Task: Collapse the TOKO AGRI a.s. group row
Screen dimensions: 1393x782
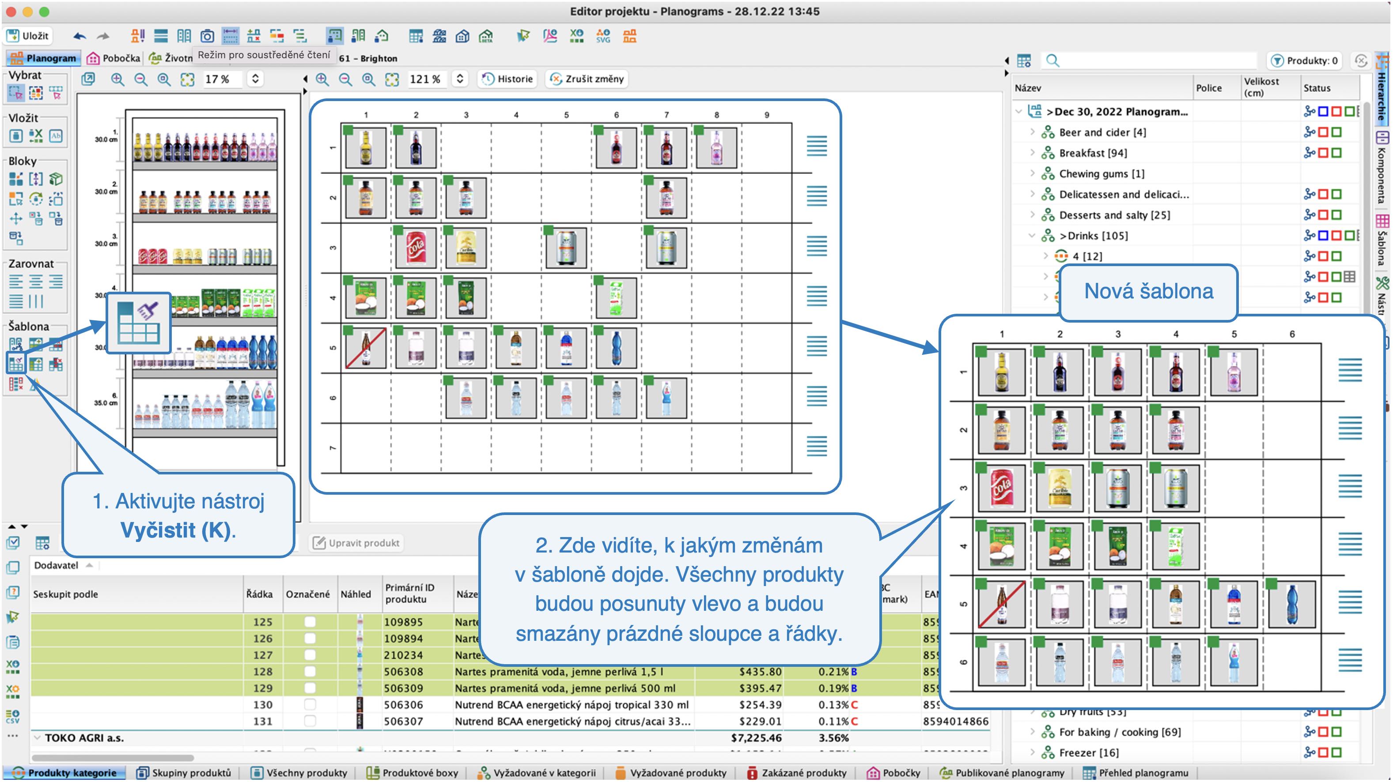Action: [37, 737]
